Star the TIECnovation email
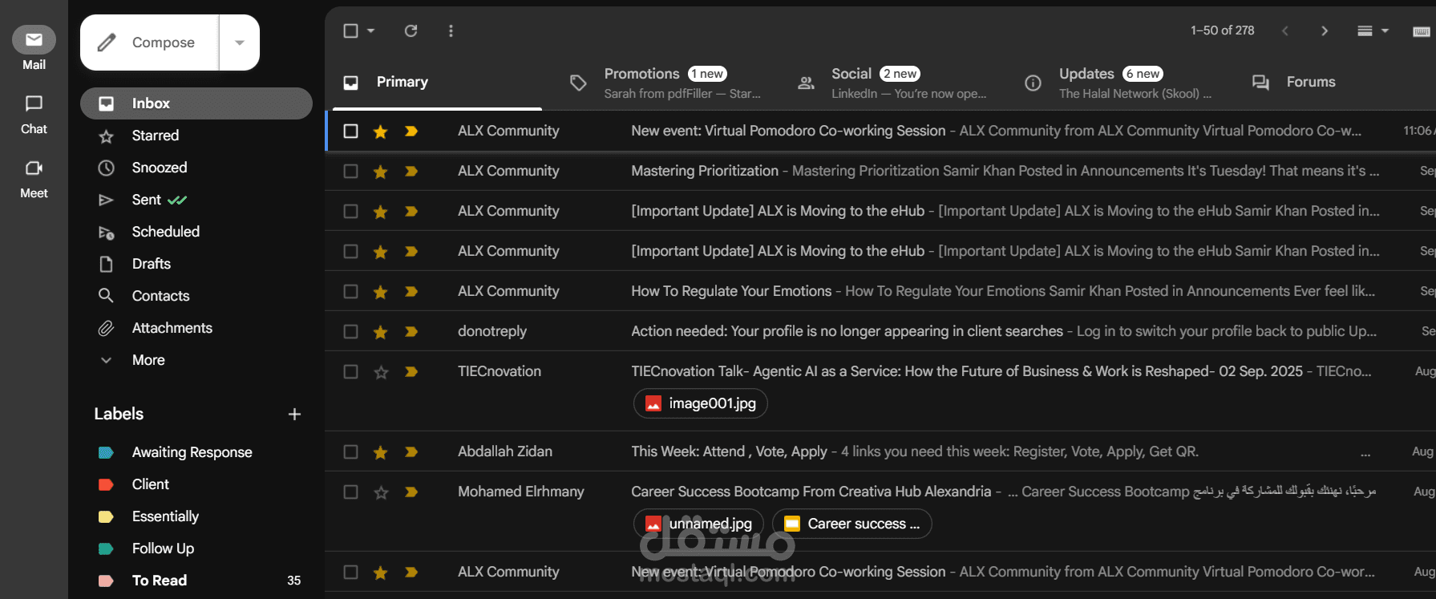Screen dimensions: 1436x599 point(381,371)
